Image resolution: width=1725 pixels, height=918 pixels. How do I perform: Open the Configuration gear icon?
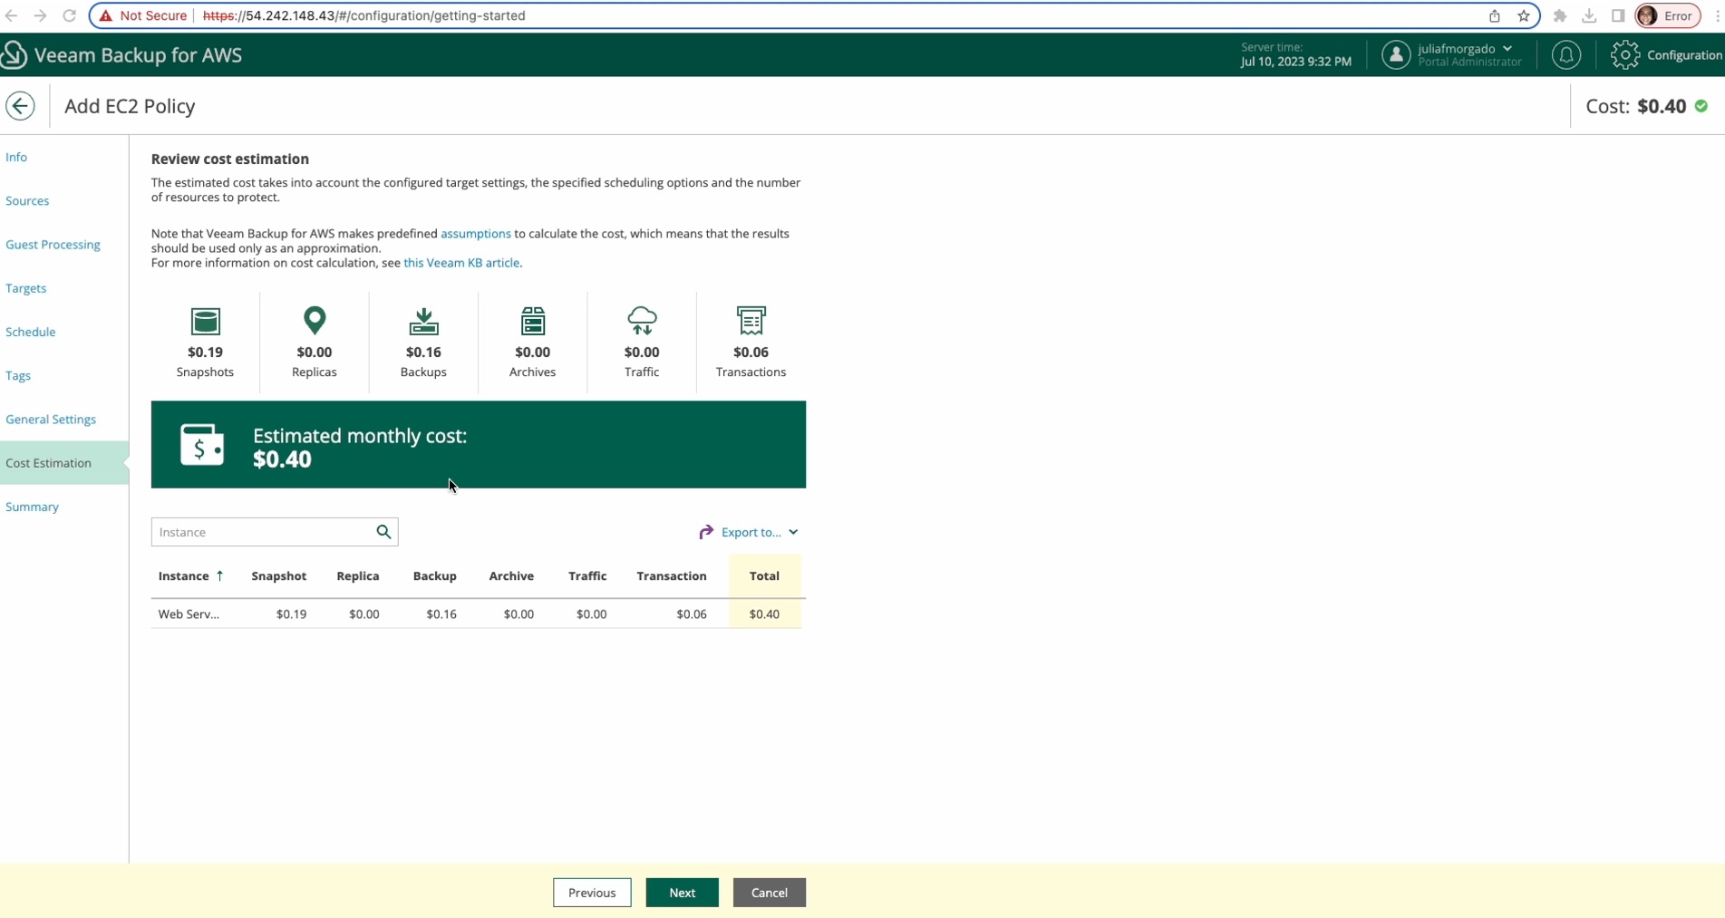pos(1624,55)
